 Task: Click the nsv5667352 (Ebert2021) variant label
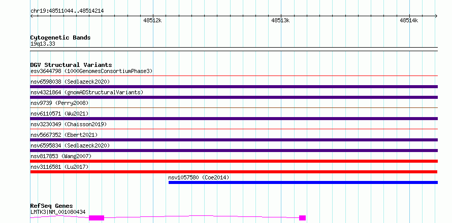click(x=64, y=135)
